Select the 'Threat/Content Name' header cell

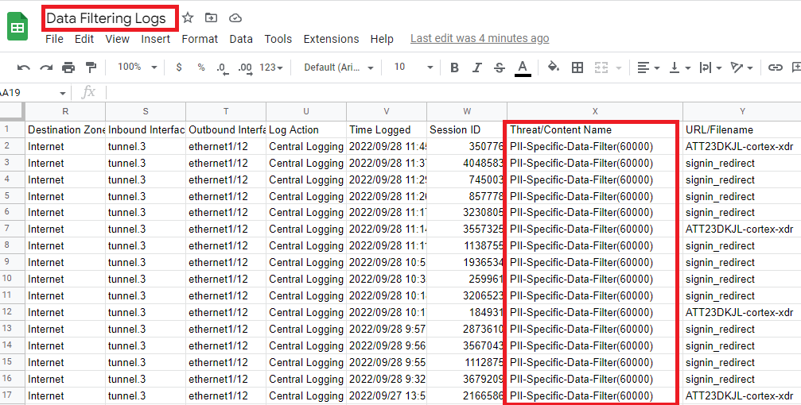click(595, 129)
